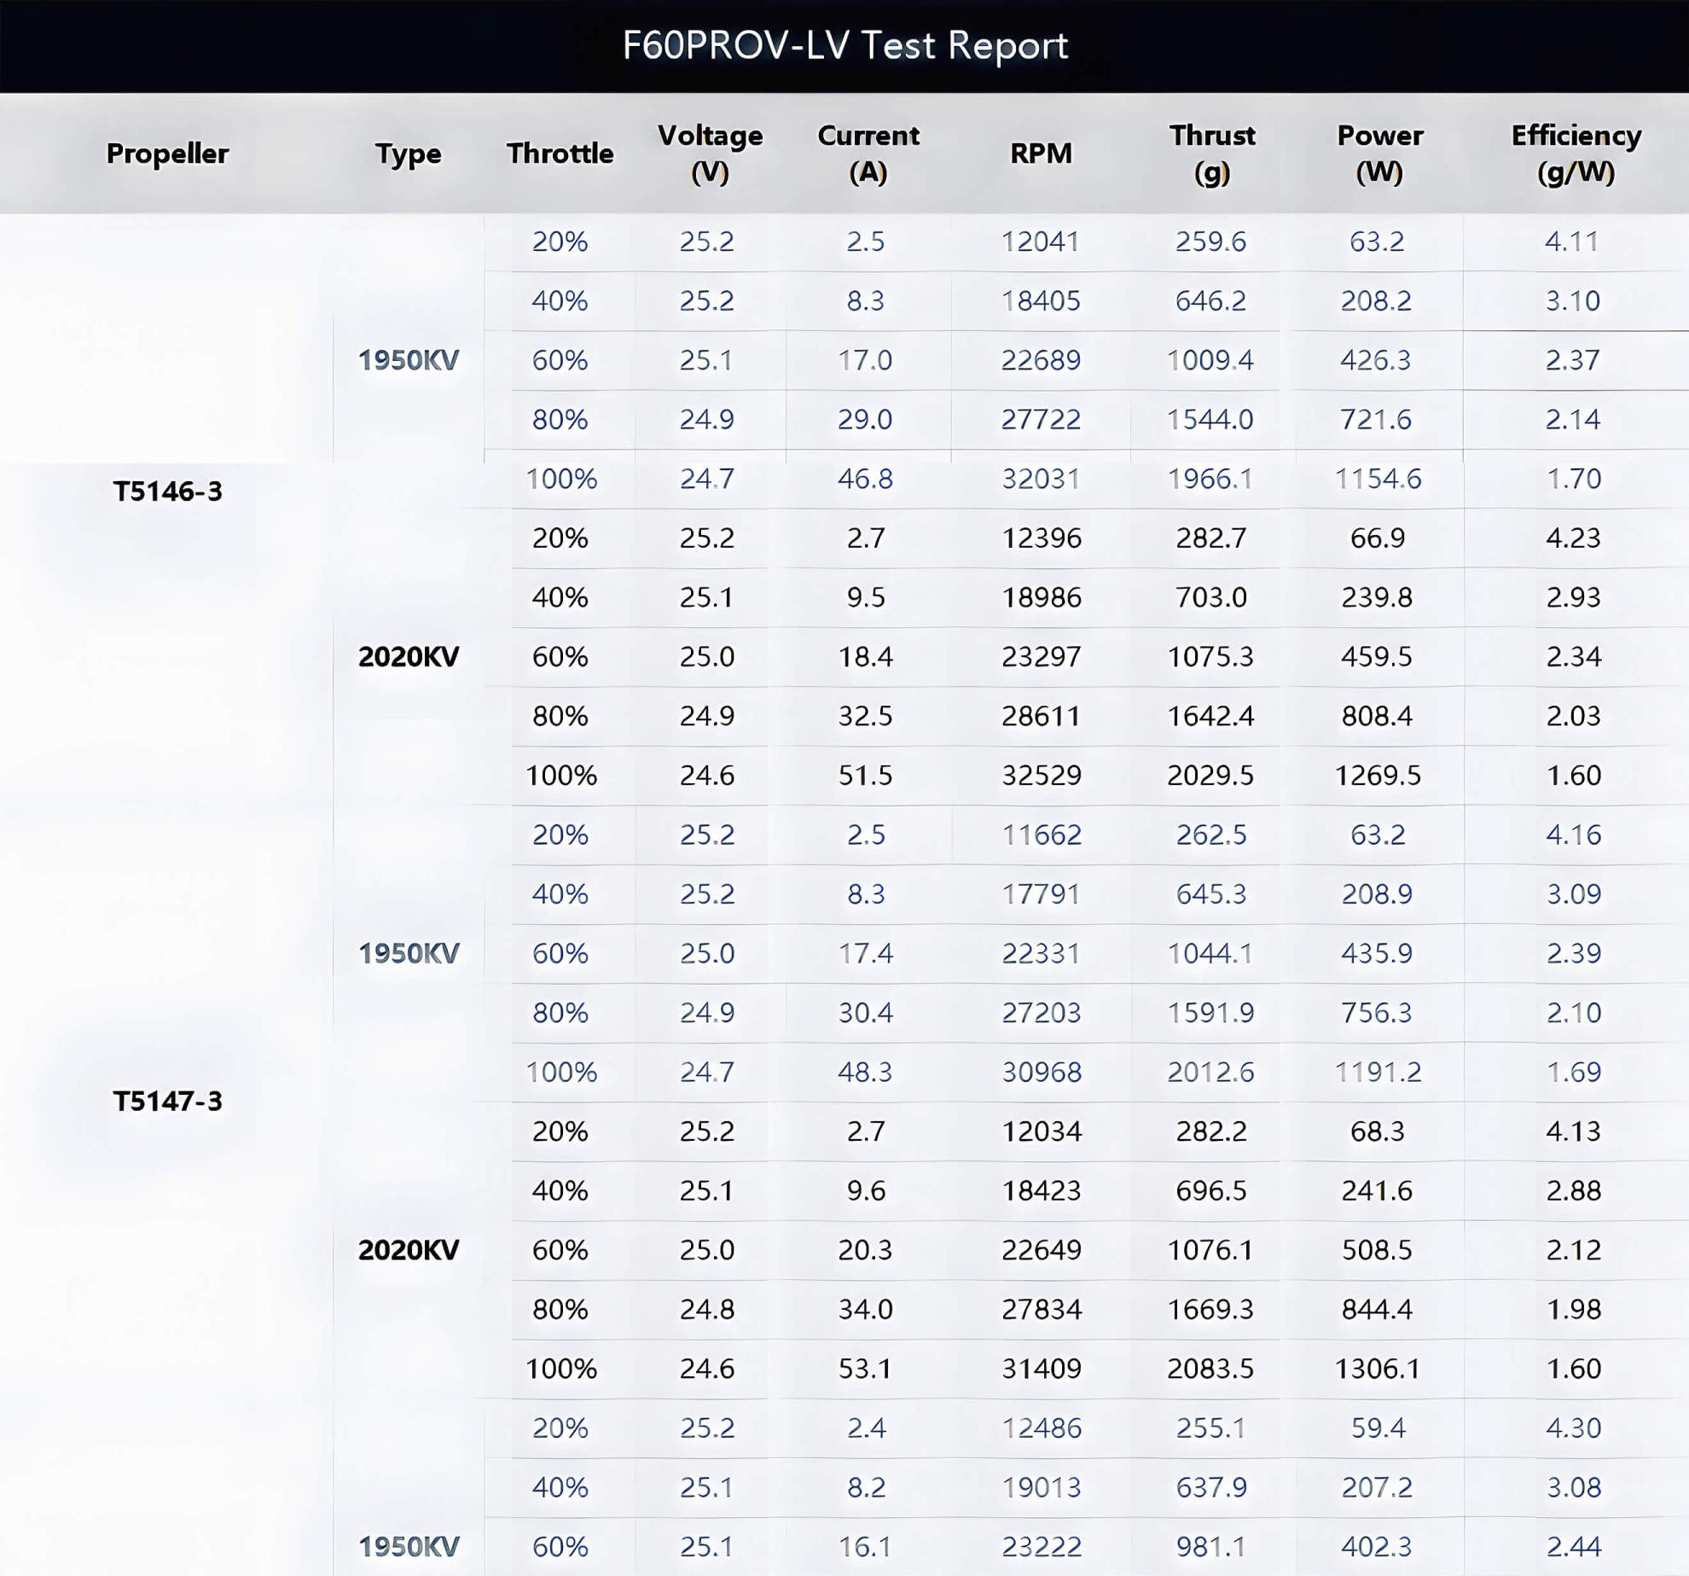Click the efficiency value 4.30
1689x1576 pixels.
(1573, 1428)
